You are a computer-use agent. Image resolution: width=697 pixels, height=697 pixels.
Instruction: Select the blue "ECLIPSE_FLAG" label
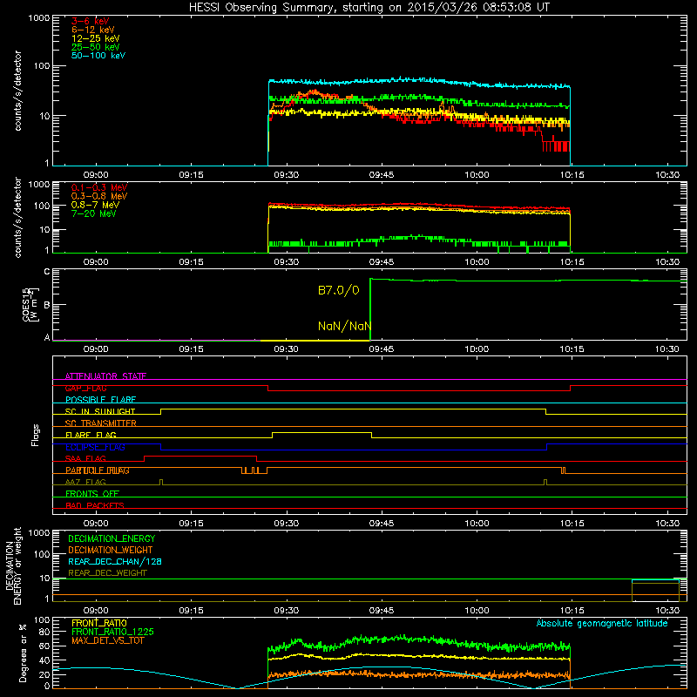pos(95,447)
